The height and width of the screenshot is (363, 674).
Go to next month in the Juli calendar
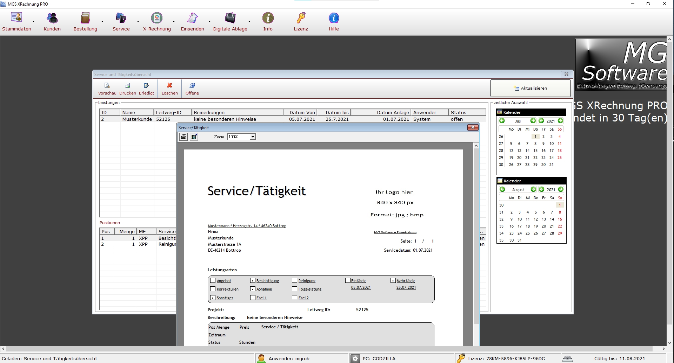tap(533, 121)
